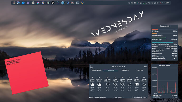The height and width of the screenshot is (102, 182).
Task: Launch the white square app with black glyph
Action: click(x=48, y=3)
